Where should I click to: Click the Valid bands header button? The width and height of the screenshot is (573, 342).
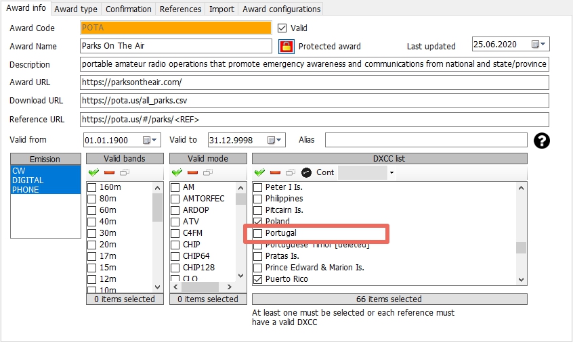pyautogui.click(x=125, y=159)
